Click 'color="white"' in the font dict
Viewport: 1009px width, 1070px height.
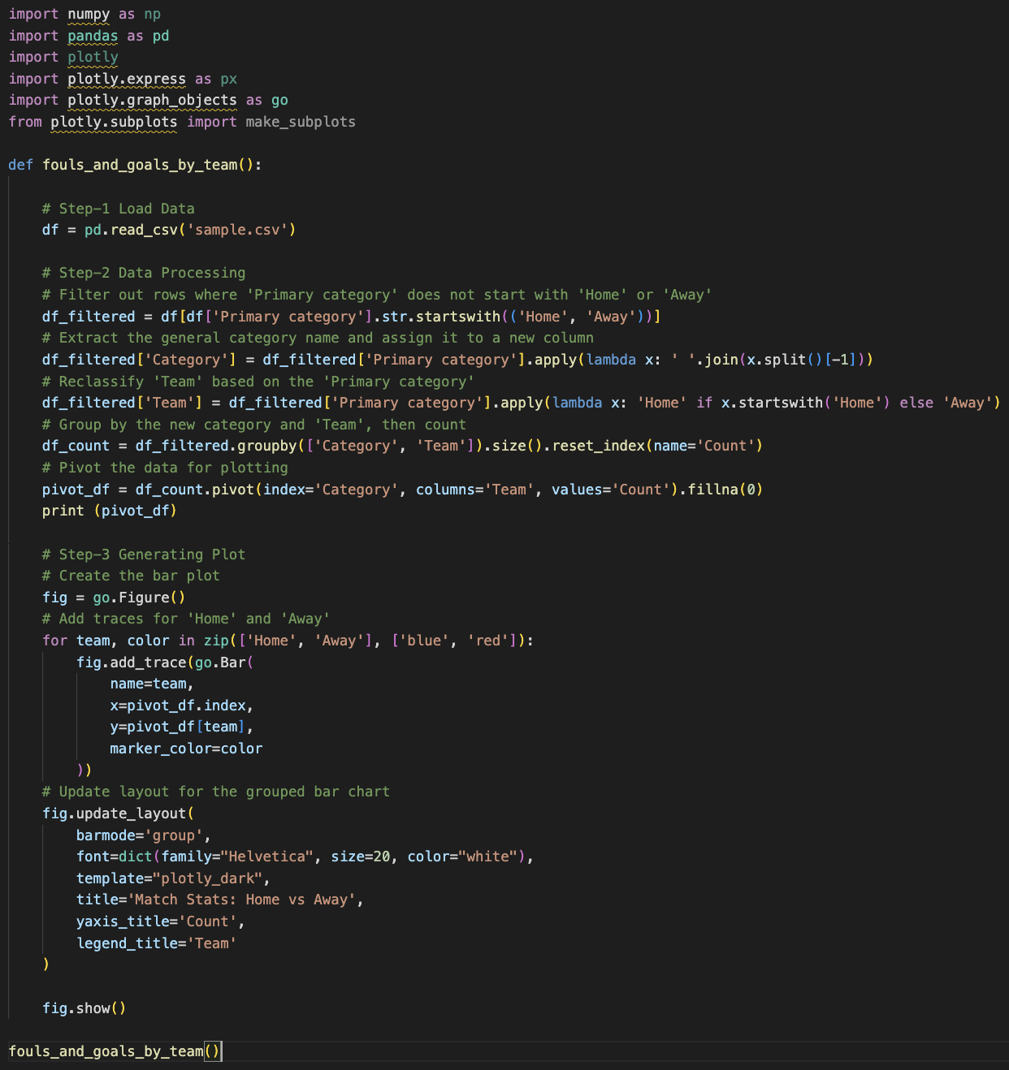[x=462, y=856]
